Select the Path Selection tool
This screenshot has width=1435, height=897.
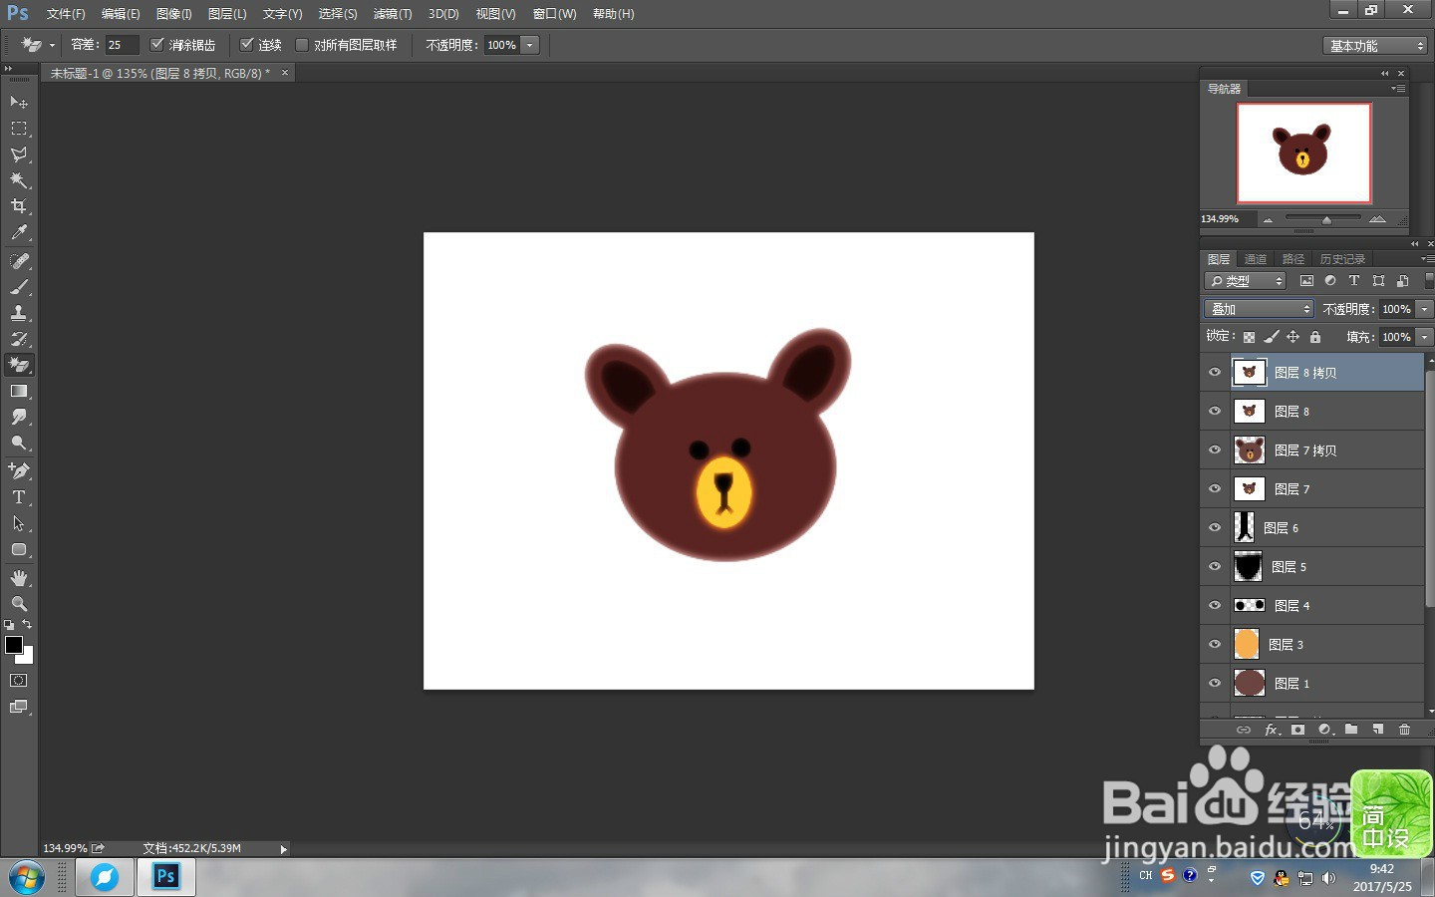point(19,522)
